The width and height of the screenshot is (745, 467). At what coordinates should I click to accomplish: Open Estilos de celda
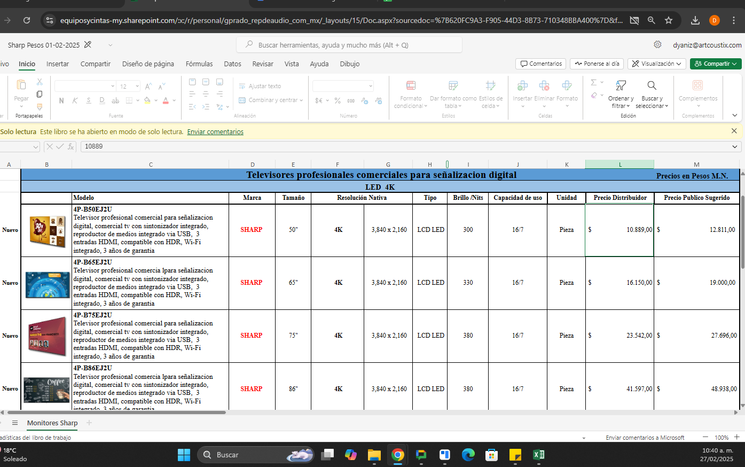click(490, 94)
